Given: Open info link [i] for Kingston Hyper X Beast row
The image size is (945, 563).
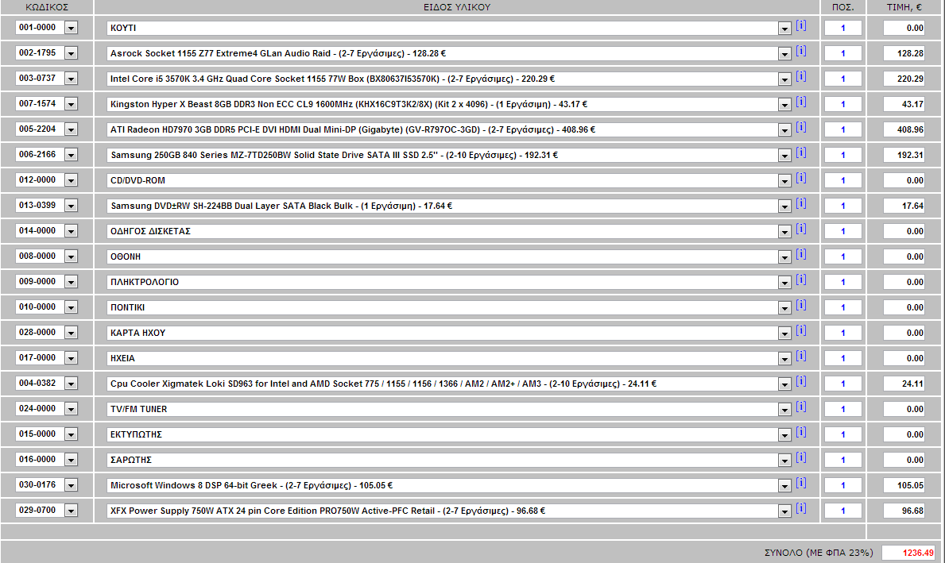Looking at the screenshot, I should pyautogui.click(x=801, y=101).
